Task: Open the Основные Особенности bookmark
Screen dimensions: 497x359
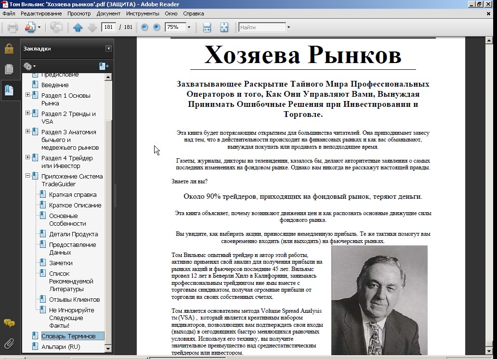Action: point(67,220)
